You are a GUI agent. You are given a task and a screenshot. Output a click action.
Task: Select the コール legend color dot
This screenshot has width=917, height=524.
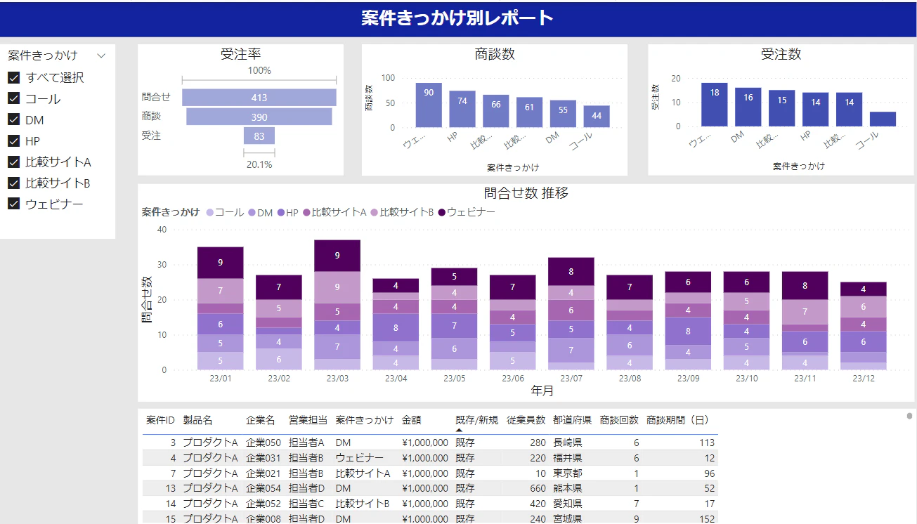point(209,212)
